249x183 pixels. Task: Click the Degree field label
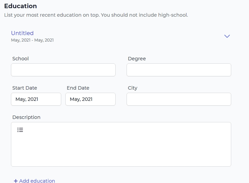[137, 59]
